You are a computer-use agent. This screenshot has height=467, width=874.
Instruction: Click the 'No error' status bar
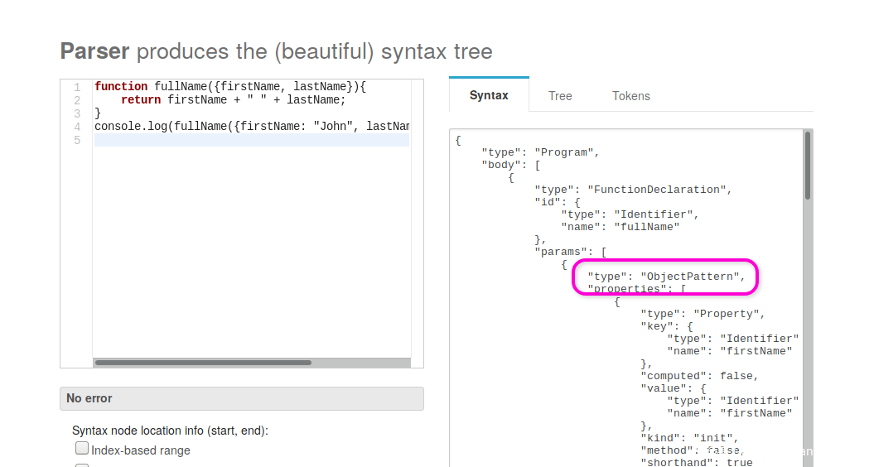tap(241, 398)
